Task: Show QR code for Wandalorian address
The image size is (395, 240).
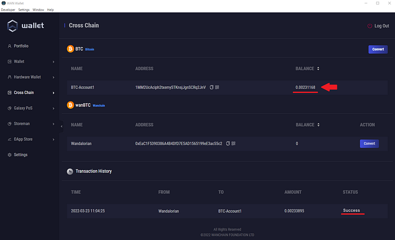Action: (233, 144)
